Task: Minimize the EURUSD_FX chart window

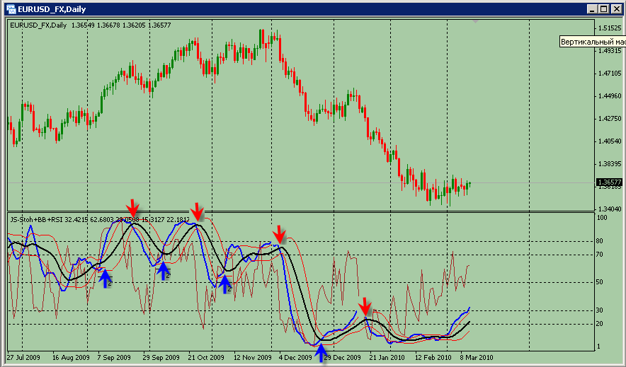Action: 591,9
